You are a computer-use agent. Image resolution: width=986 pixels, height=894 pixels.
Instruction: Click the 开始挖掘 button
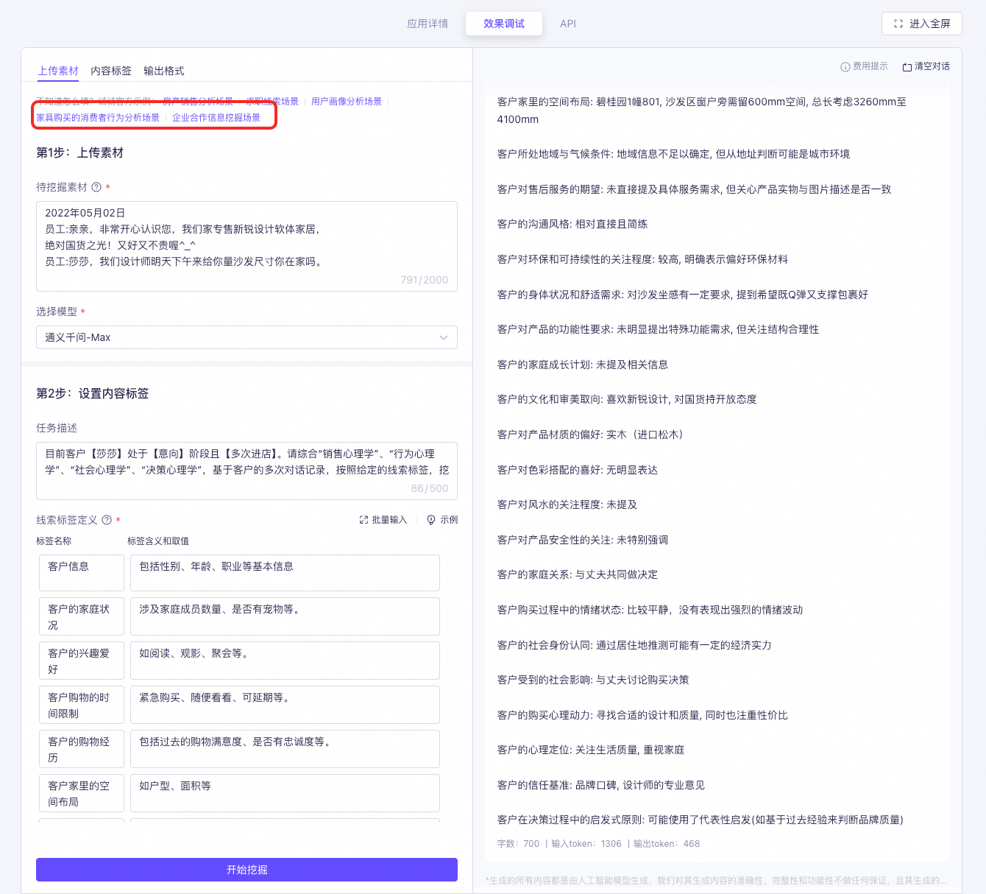pos(246,870)
